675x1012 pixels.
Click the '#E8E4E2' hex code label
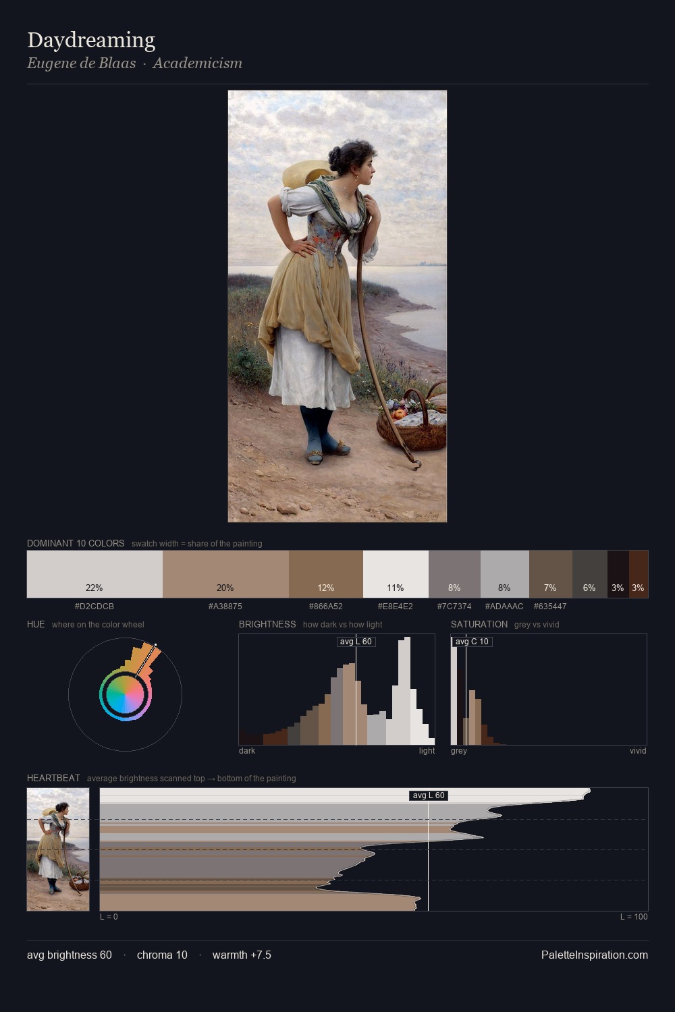396,607
